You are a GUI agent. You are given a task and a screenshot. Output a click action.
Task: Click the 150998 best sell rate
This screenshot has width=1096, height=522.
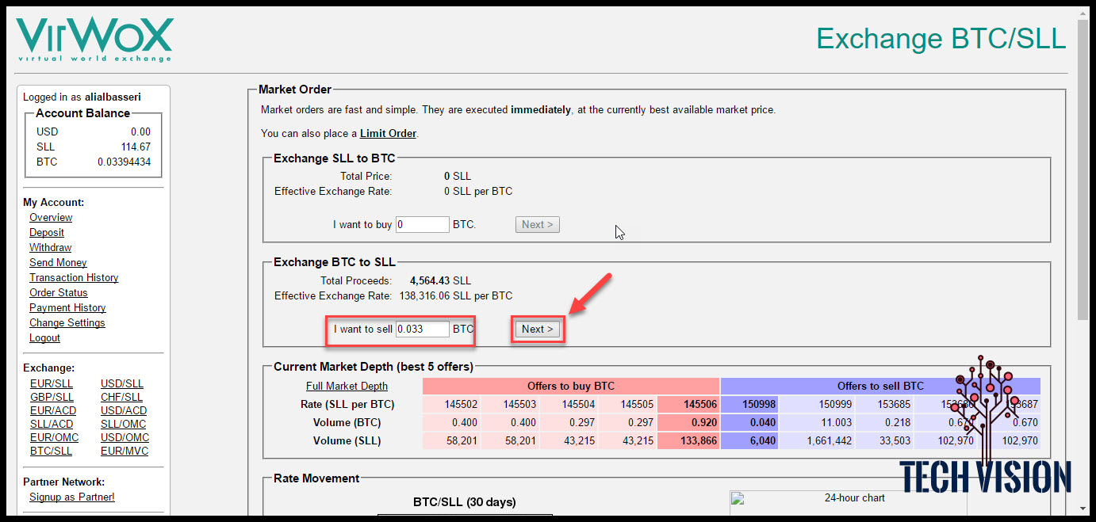click(749, 404)
